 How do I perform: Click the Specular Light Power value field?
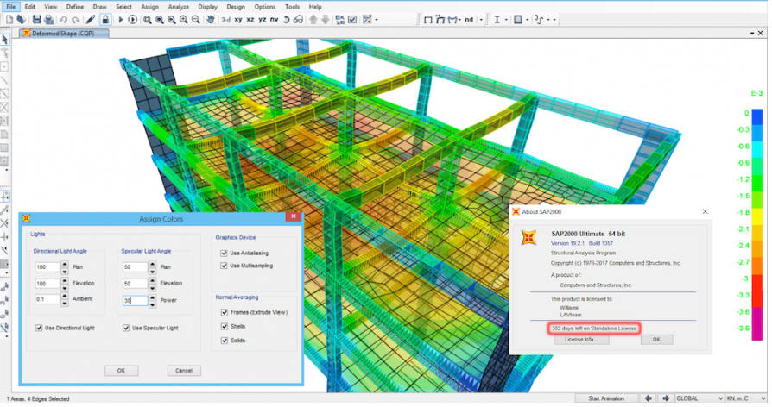(135, 300)
